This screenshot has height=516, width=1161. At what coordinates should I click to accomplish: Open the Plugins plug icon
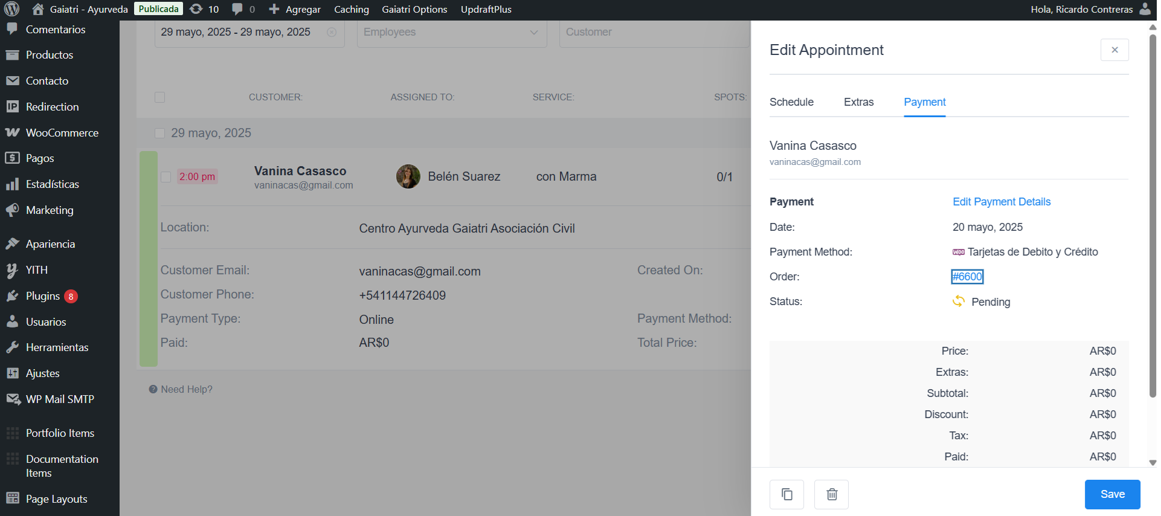(12, 295)
